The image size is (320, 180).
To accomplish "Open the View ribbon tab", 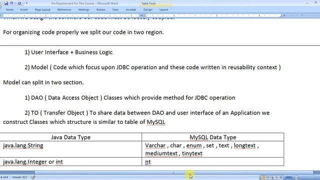I will [x=115, y=9].
